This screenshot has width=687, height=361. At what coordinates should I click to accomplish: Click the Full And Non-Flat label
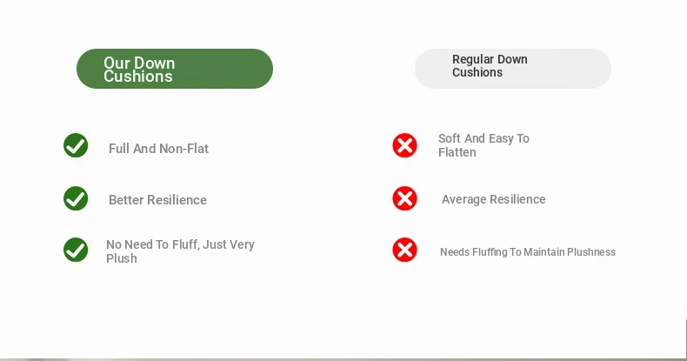coord(158,149)
